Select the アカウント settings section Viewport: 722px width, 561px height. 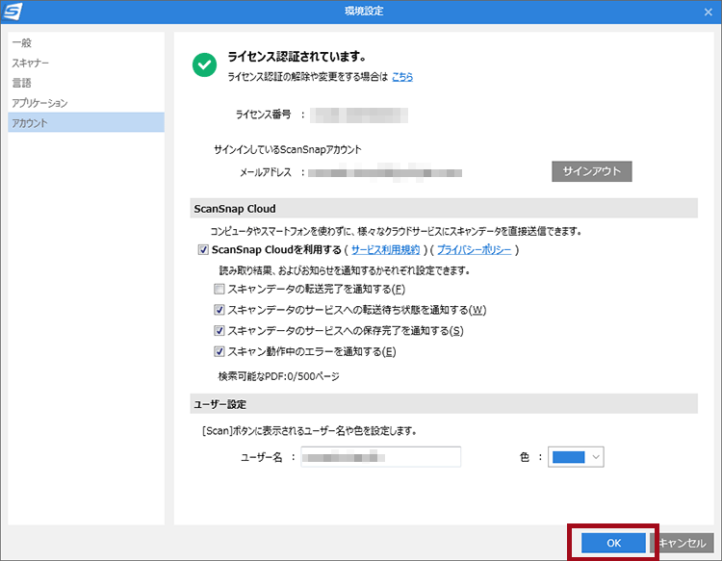click(86, 123)
